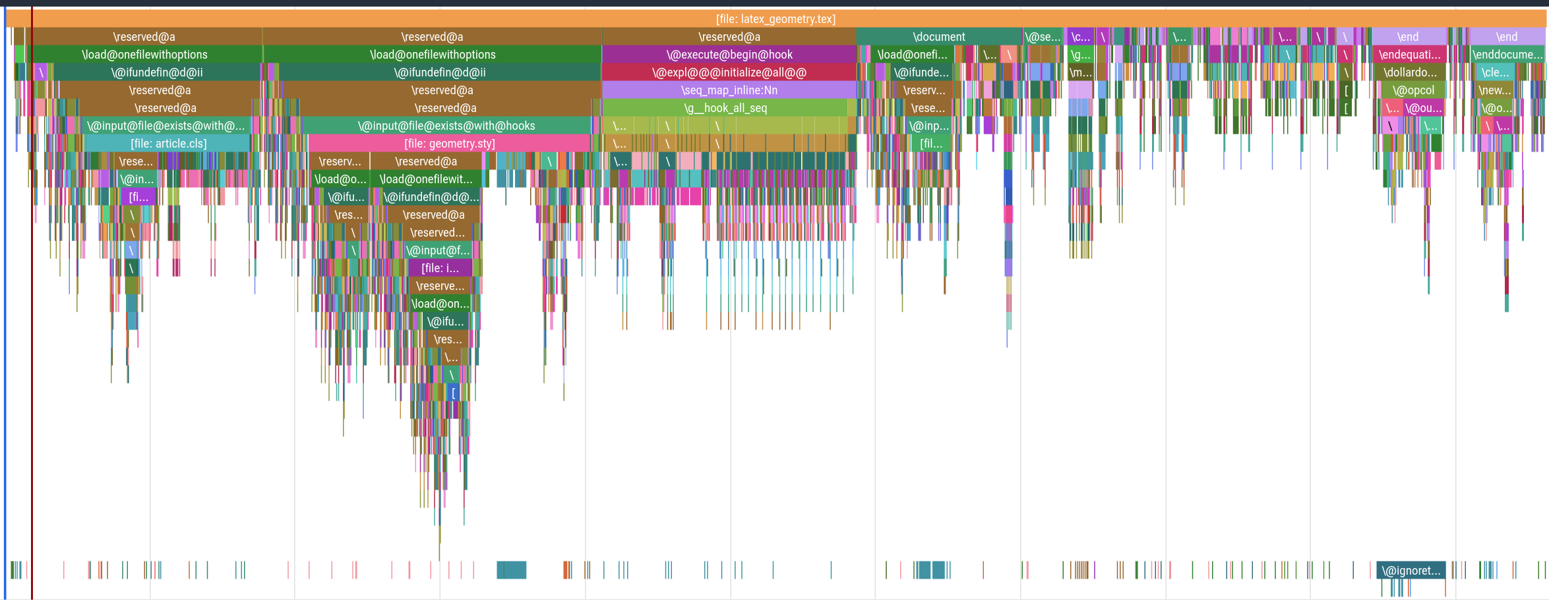Click the olive \m... frame

point(1080,72)
